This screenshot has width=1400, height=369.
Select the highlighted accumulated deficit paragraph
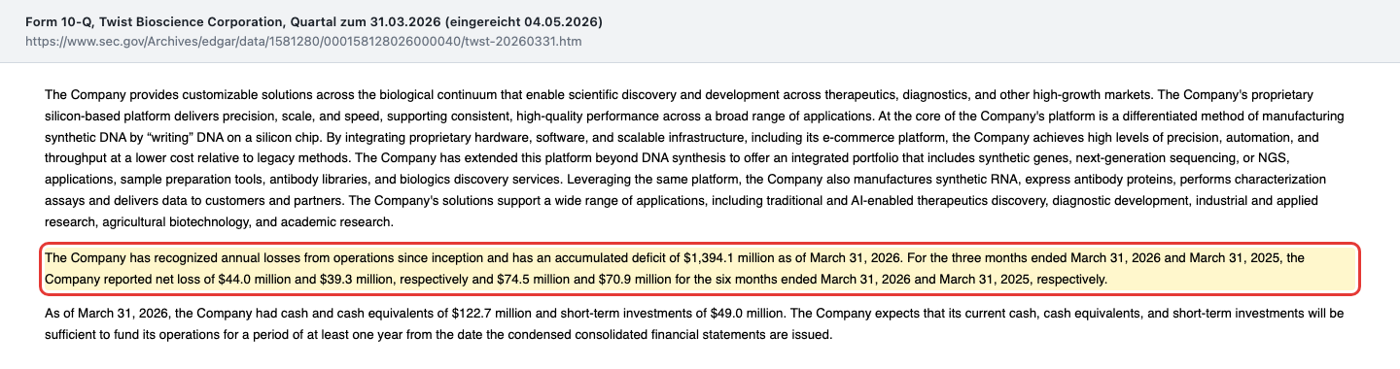[699, 269]
